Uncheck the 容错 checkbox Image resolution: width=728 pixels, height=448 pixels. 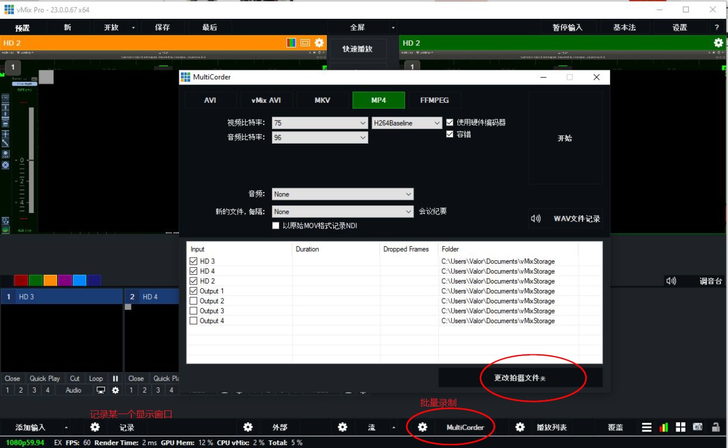point(450,134)
